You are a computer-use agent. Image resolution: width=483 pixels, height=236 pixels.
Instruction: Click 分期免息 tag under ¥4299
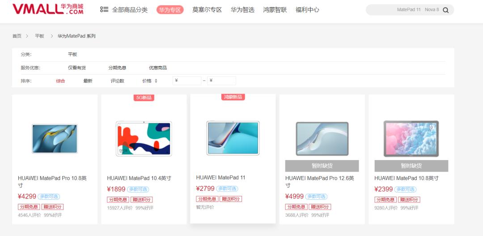(29, 207)
